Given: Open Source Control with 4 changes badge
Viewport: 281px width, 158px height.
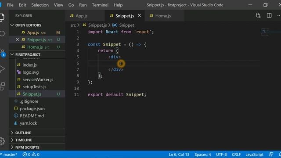Looking at the screenshot, I should click(3, 53).
